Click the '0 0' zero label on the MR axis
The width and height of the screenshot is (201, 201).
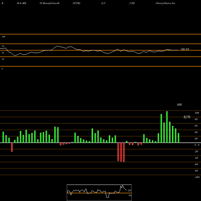[197, 145]
